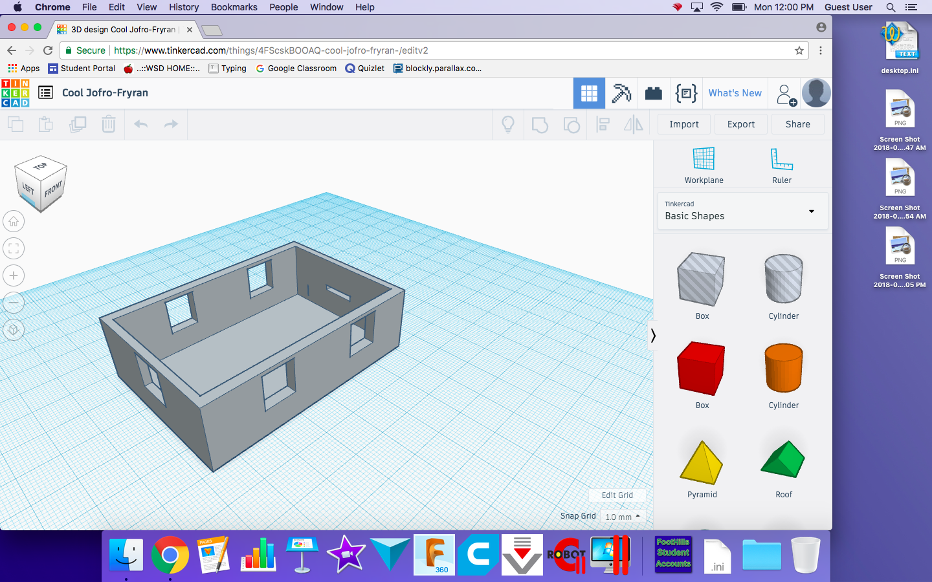
Task: Click the browser Reload button
Action: point(48,50)
